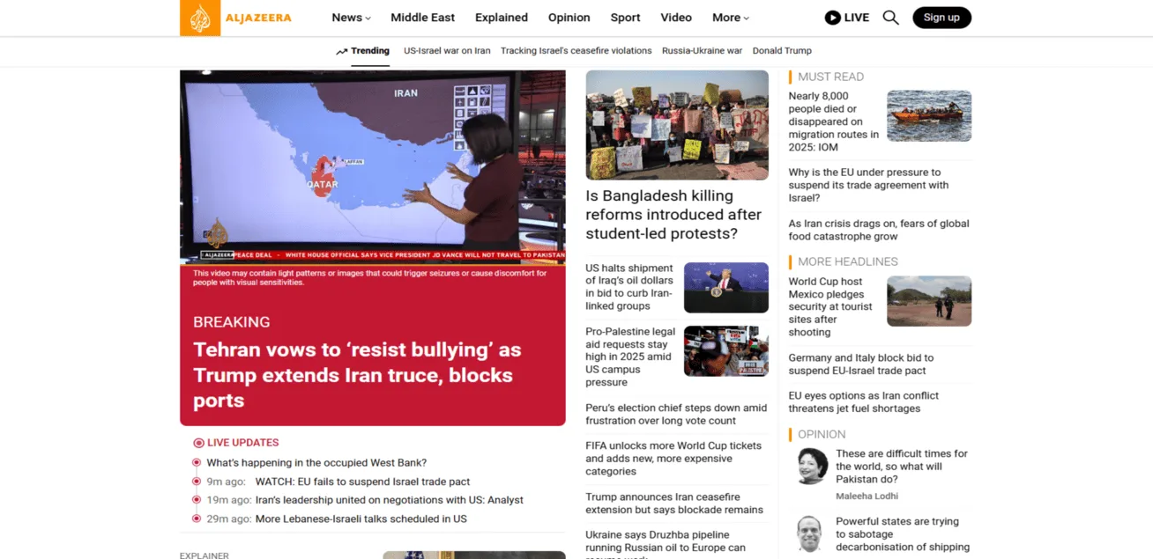Click the Pro-Palestine protest thumbnail
This screenshot has height=559, width=1153.
726,351
